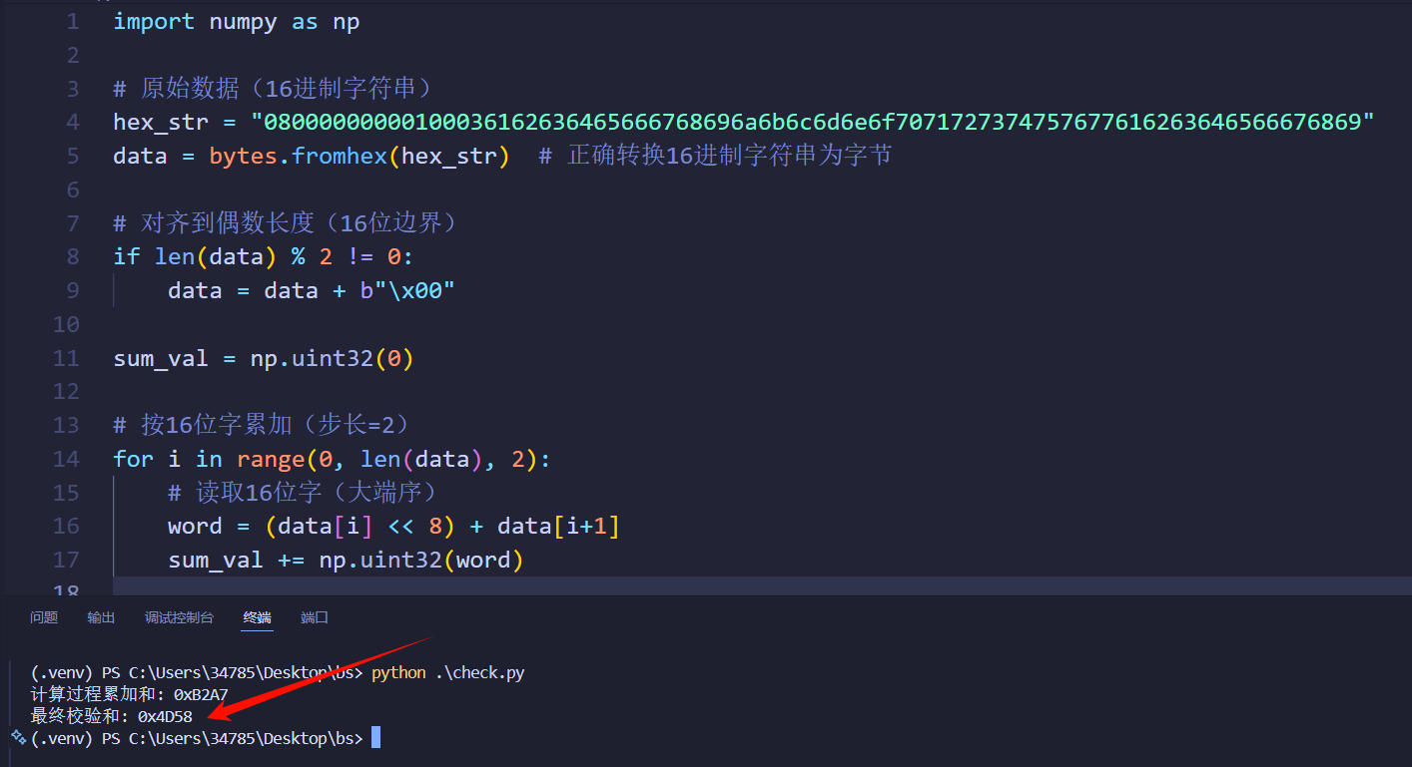Click the bytes.fromhex call on line 5
This screenshot has height=767, width=1412.
tap(300, 156)
